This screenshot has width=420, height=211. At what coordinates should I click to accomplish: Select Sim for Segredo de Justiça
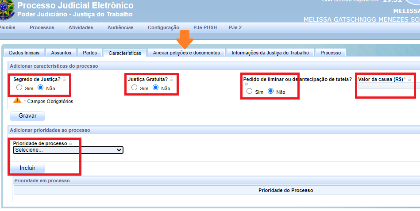(x=19, y=88)
